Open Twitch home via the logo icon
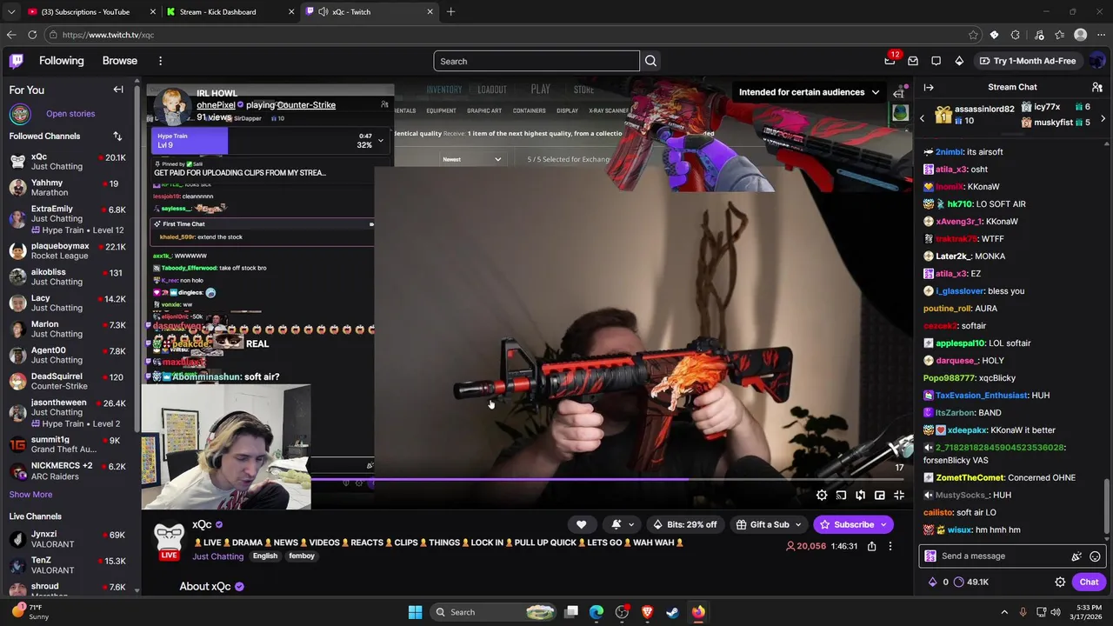Viewport: 1113px width, 626px height. click(17, 61)
